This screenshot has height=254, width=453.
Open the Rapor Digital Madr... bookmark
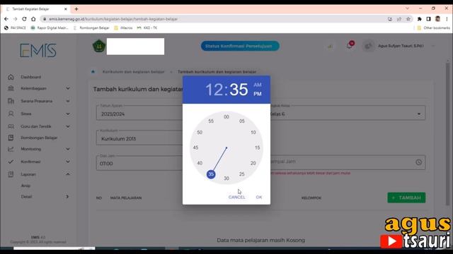point(50,28)
